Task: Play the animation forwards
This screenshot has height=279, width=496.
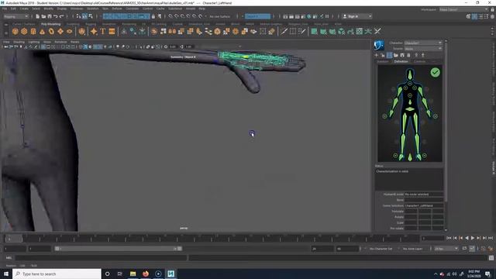Action: coord(473,238)
